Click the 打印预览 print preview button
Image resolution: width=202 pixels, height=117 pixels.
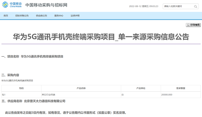pos(193,25)
